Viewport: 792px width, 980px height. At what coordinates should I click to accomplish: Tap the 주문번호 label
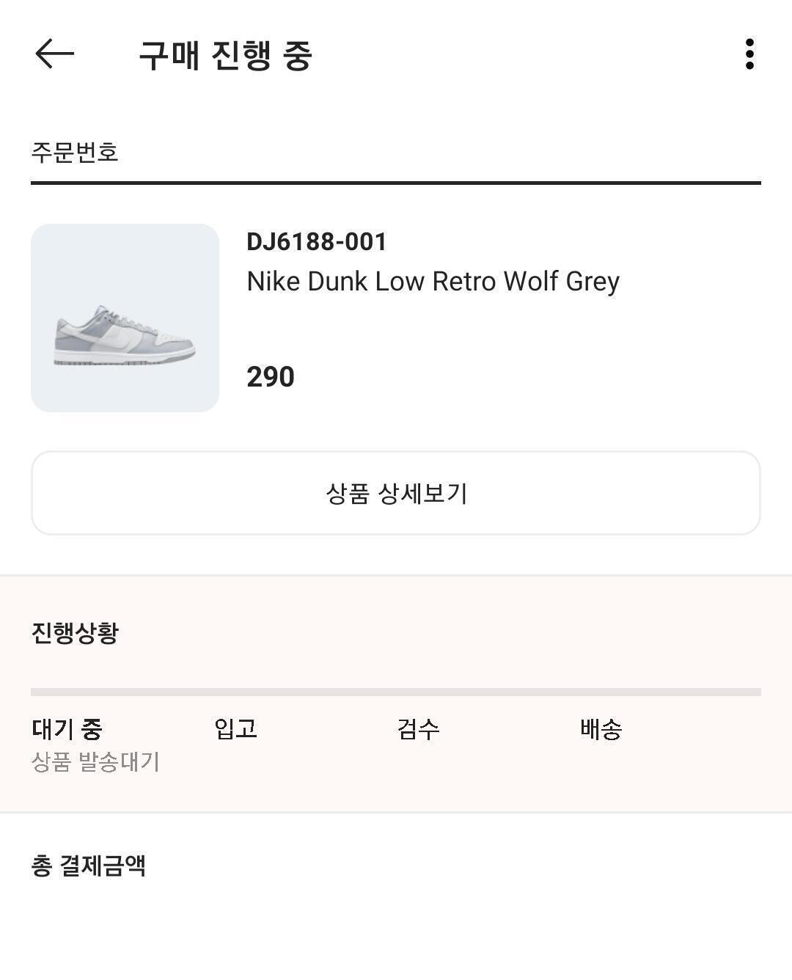[x=75, y=153]
